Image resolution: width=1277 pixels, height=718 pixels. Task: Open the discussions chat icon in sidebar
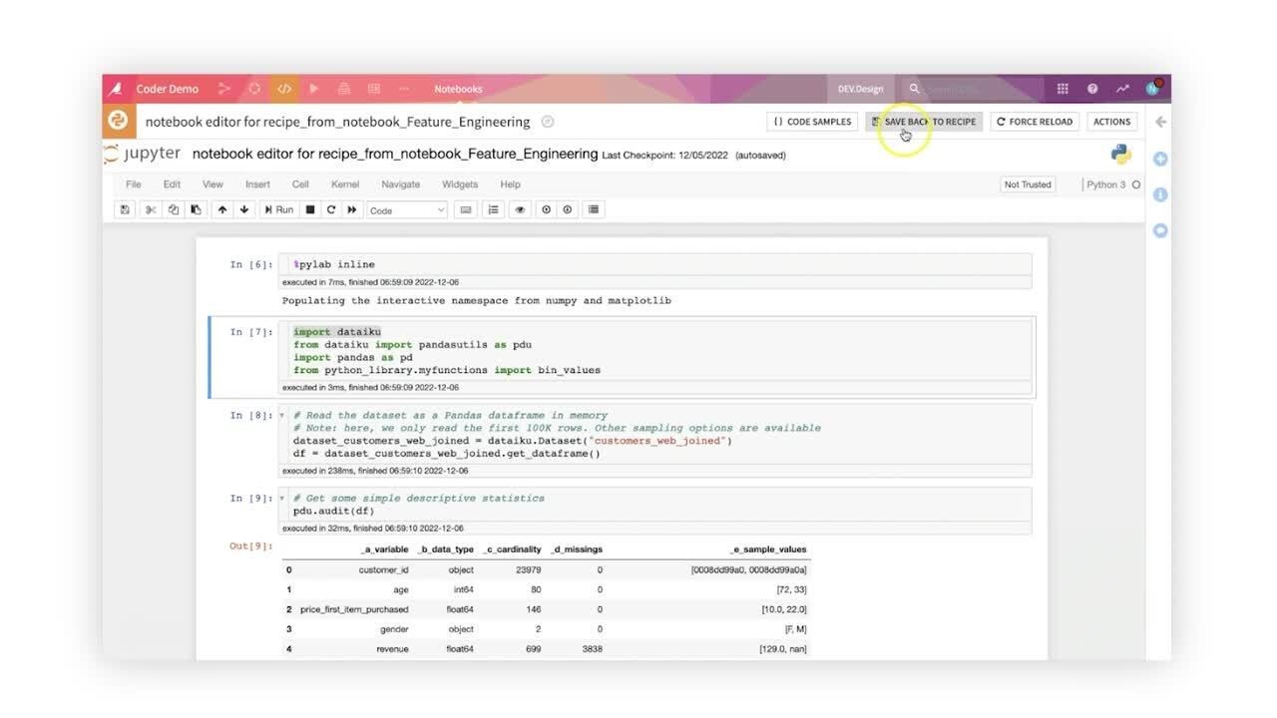tap(1160, 230)
